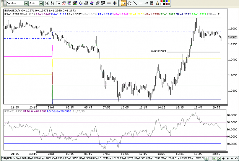Image resolution: width=239 pixels, height=161 pixels.
Task: Click the bottom-bar minus zoom icon
Action: point(232,158)
